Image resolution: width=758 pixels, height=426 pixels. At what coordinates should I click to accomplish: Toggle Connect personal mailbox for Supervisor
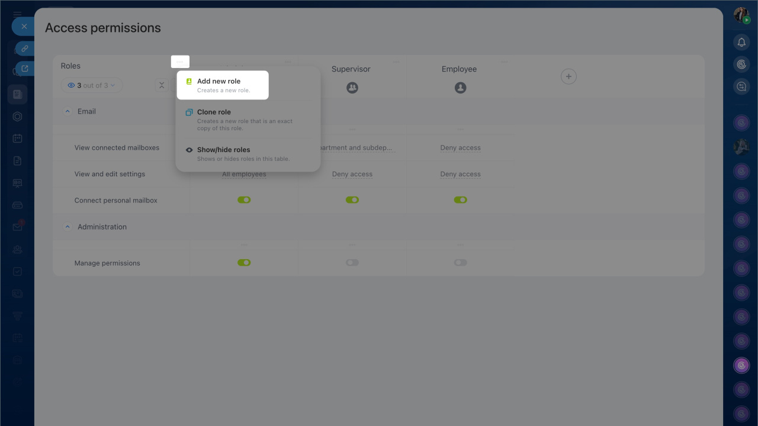[x=352, y=200]
